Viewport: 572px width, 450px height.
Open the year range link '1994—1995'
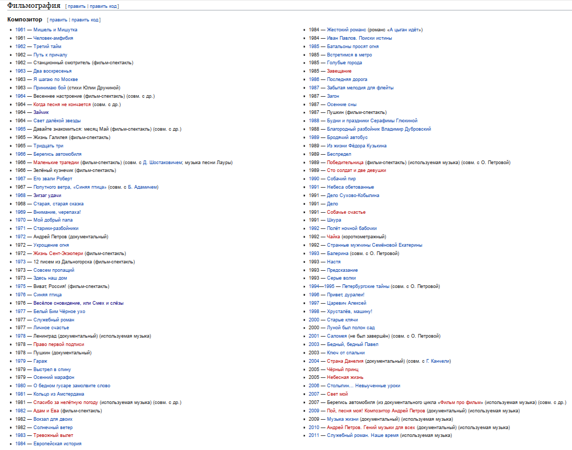(x=321, y=286)
